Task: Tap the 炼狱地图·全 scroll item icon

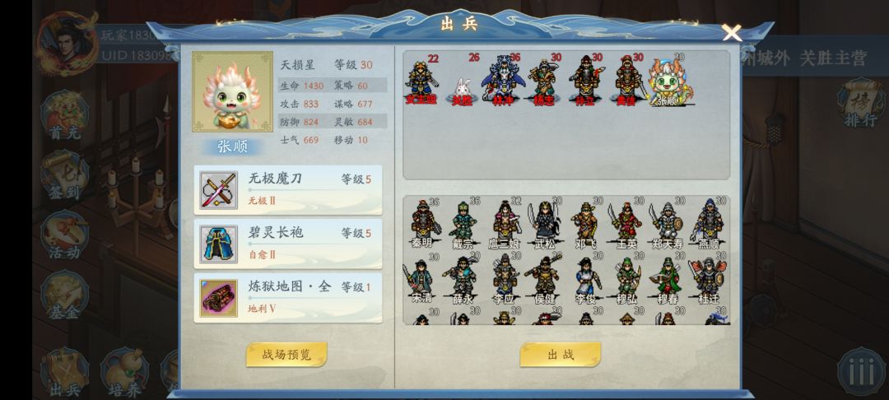Action: click(x=219, y=298)
